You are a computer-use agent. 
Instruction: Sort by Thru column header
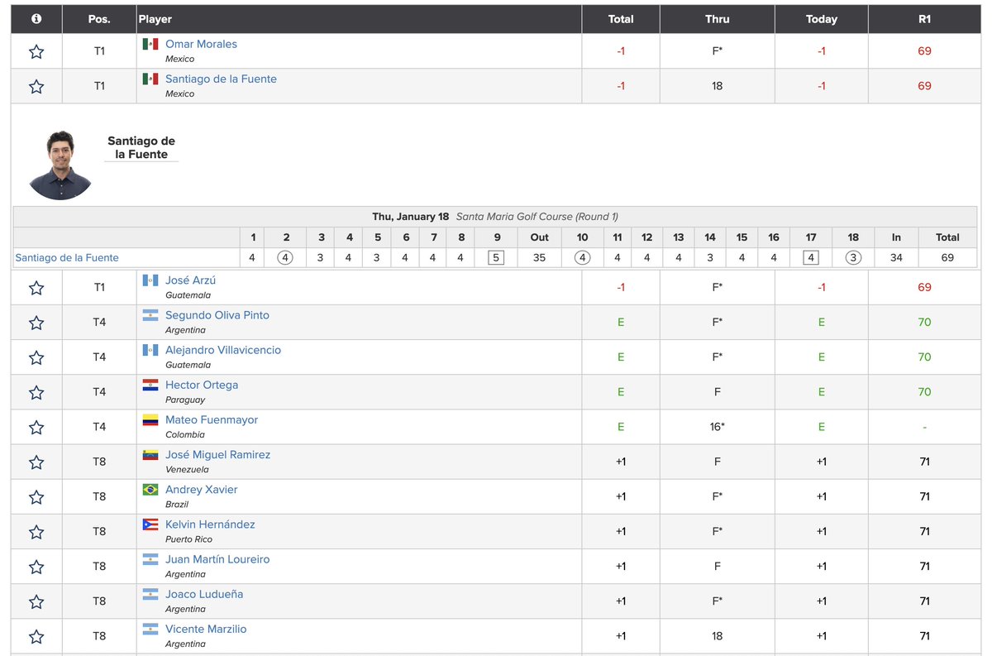(x=718, y=19)
